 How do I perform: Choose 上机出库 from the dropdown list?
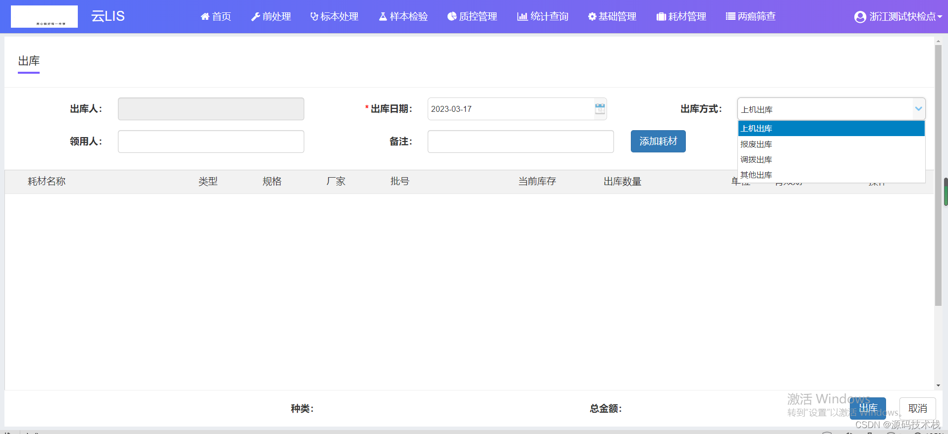(x=831, y=129)
